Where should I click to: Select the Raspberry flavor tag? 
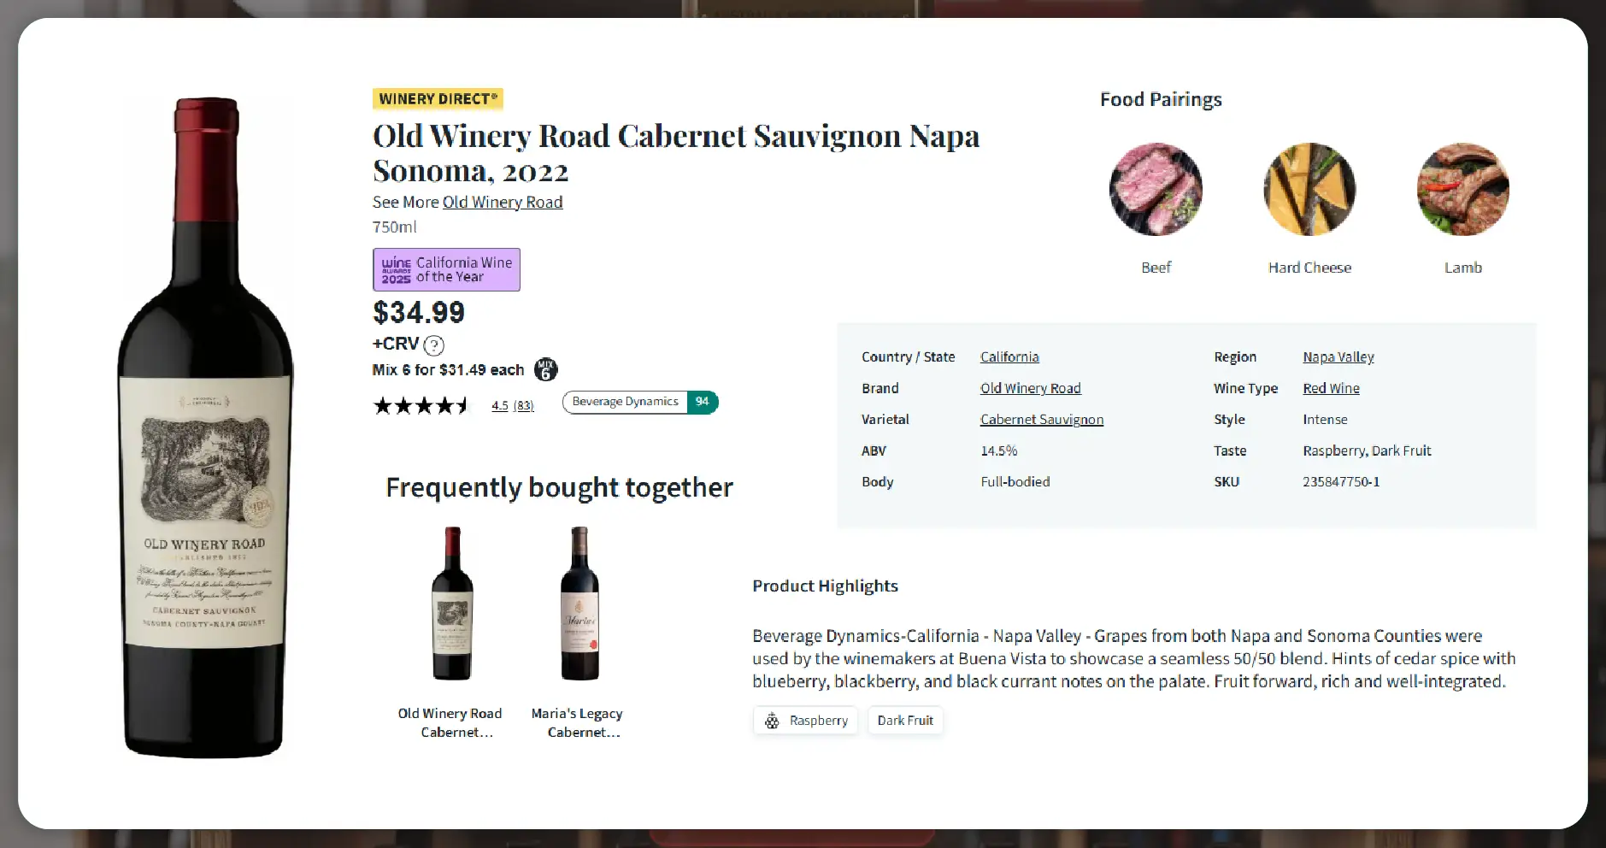(x=805, y=720)
